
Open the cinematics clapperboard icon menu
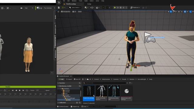click(x=98, y=8)
